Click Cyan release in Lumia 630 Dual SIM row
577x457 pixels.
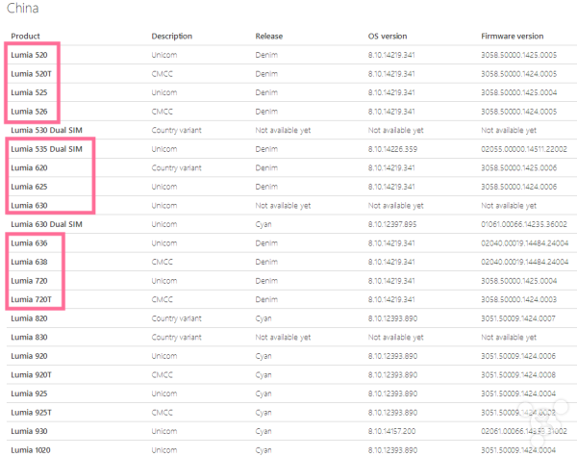pos(263,224)
